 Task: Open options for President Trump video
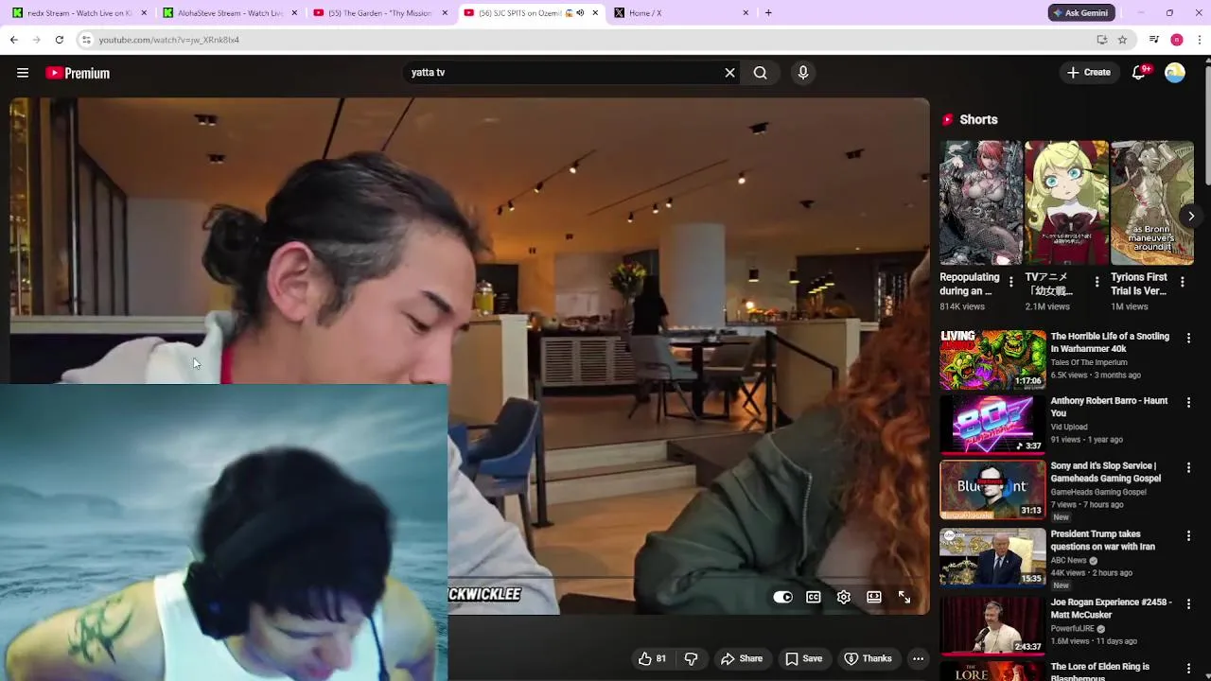click(1188, 535)
